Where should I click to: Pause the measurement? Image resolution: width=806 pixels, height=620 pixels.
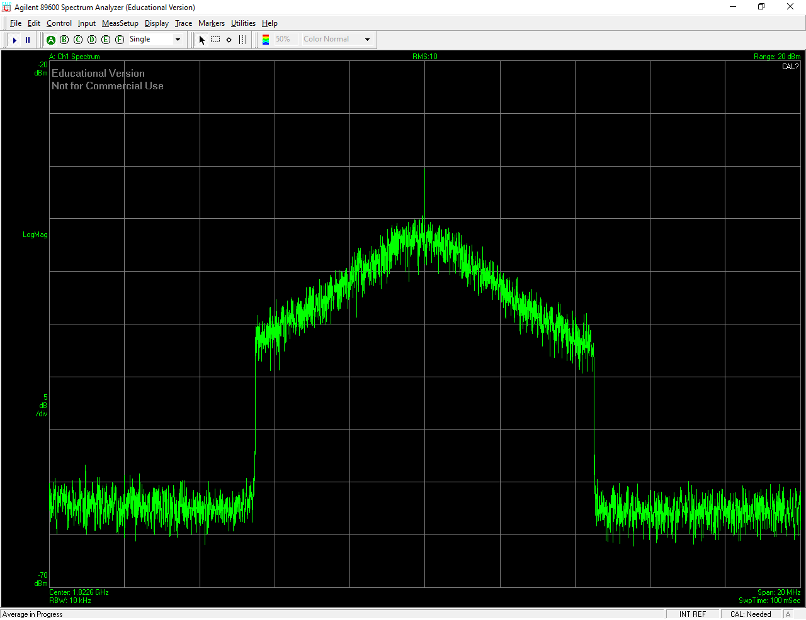click(x=28, y=40)
